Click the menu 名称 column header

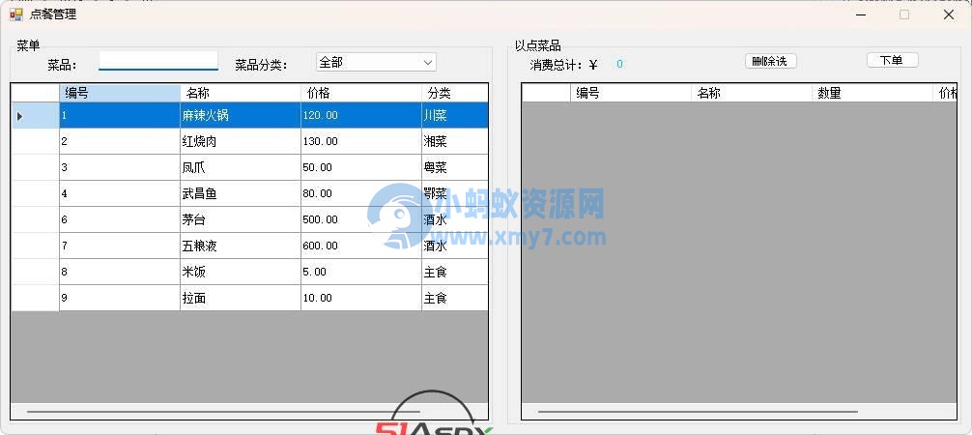click(x=241, y=93)
